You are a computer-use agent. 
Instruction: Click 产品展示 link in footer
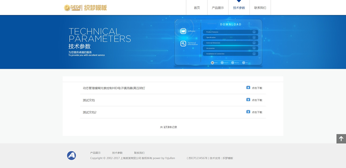(x=95, y=153)
